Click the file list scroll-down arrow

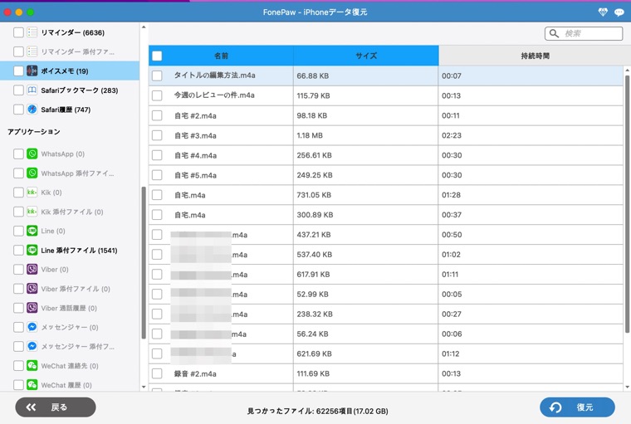click(627, 387)
